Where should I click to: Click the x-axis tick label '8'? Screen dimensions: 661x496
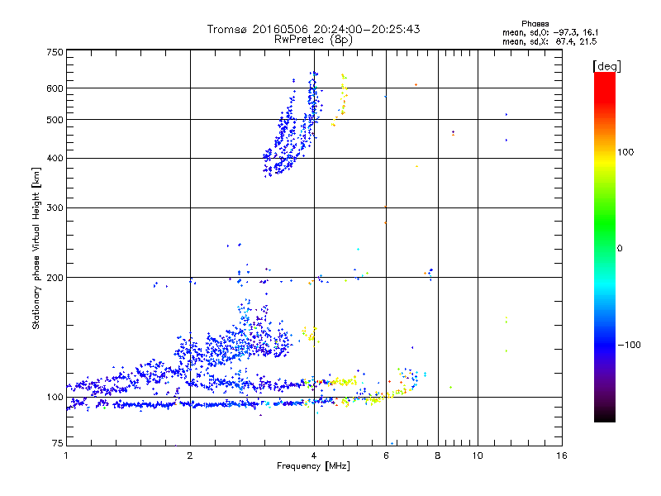[438, 455]
